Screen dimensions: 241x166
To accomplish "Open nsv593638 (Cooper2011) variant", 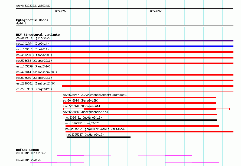I will click(x=34, y=61).
